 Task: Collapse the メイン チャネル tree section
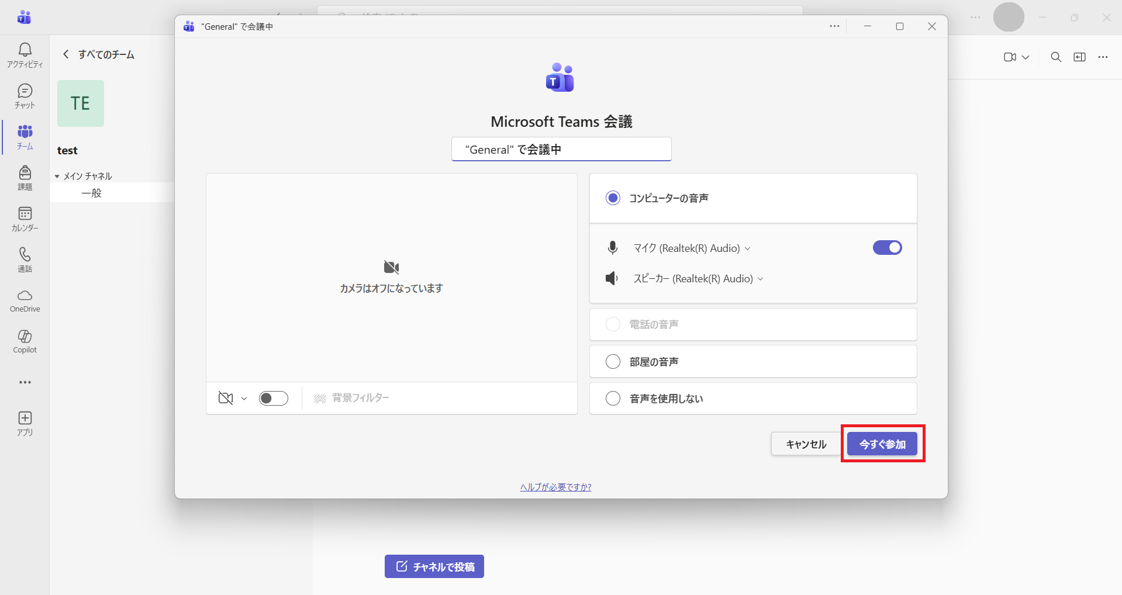[57, 177]
